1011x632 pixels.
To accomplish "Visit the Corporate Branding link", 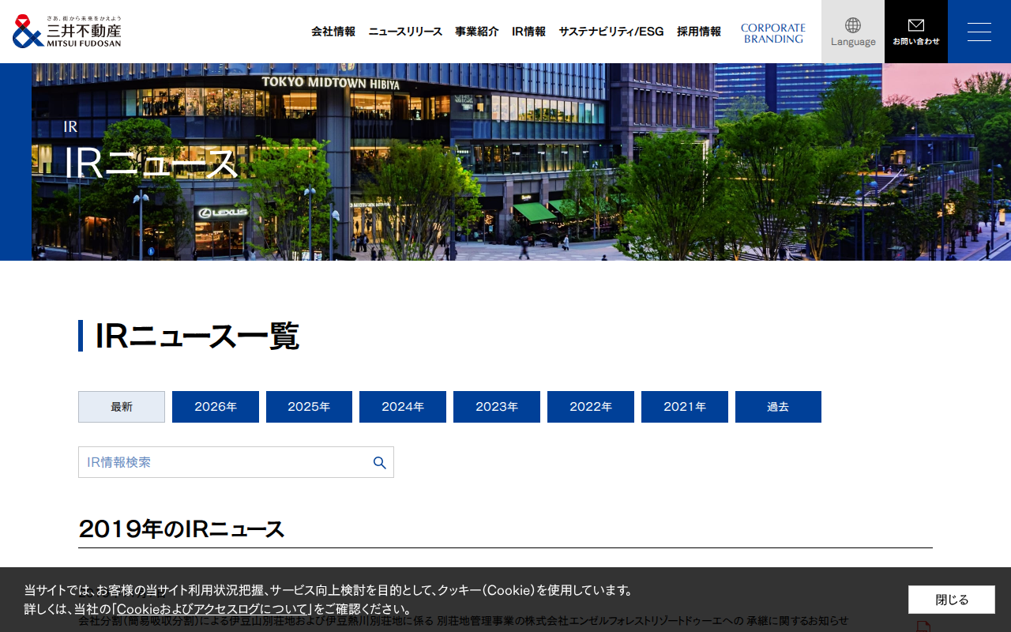I will point(773,33).
